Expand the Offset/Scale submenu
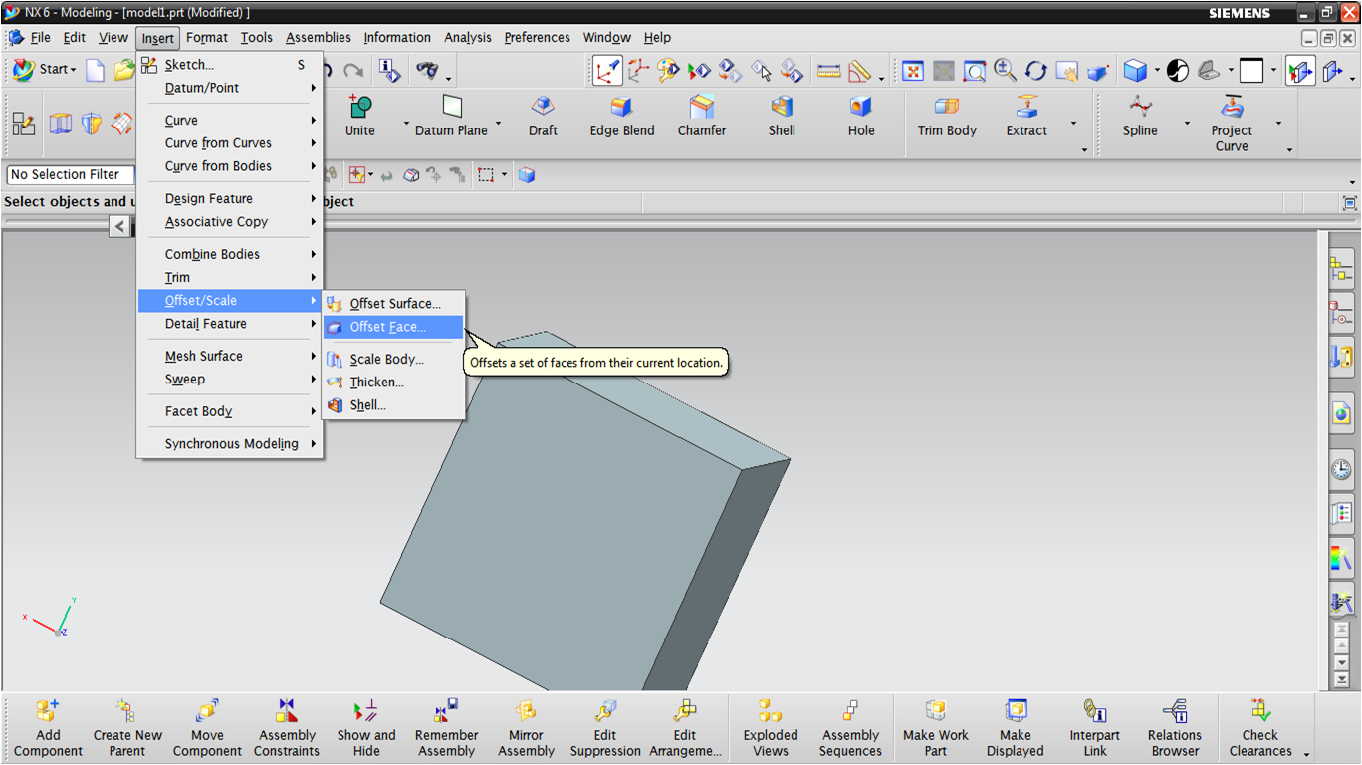Image resolution: width=1362 pixels, height=765 pixels. [209, 300]
